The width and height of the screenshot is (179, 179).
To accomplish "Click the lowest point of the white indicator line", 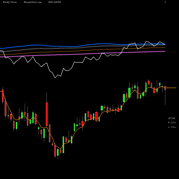I will point(55,78).
